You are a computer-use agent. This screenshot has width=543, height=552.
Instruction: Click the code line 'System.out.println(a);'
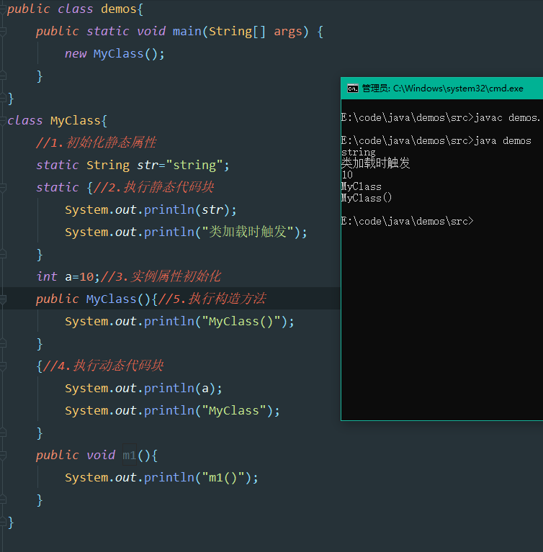click(x=143, y=389)
